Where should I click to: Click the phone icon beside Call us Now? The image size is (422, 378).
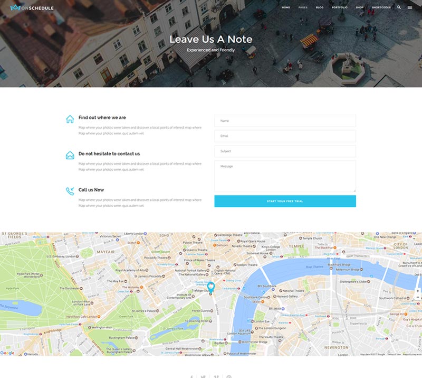point(70,191)
